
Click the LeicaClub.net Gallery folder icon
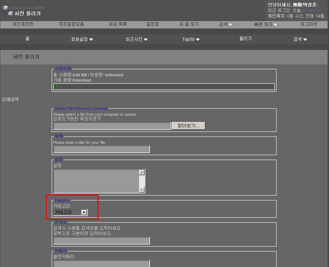[x=5, y=8]
